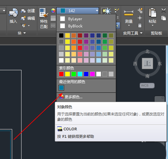Pick the red index color swatch
Image resolution: width=168 pixels, height=159 pixels.
[61, 74]
